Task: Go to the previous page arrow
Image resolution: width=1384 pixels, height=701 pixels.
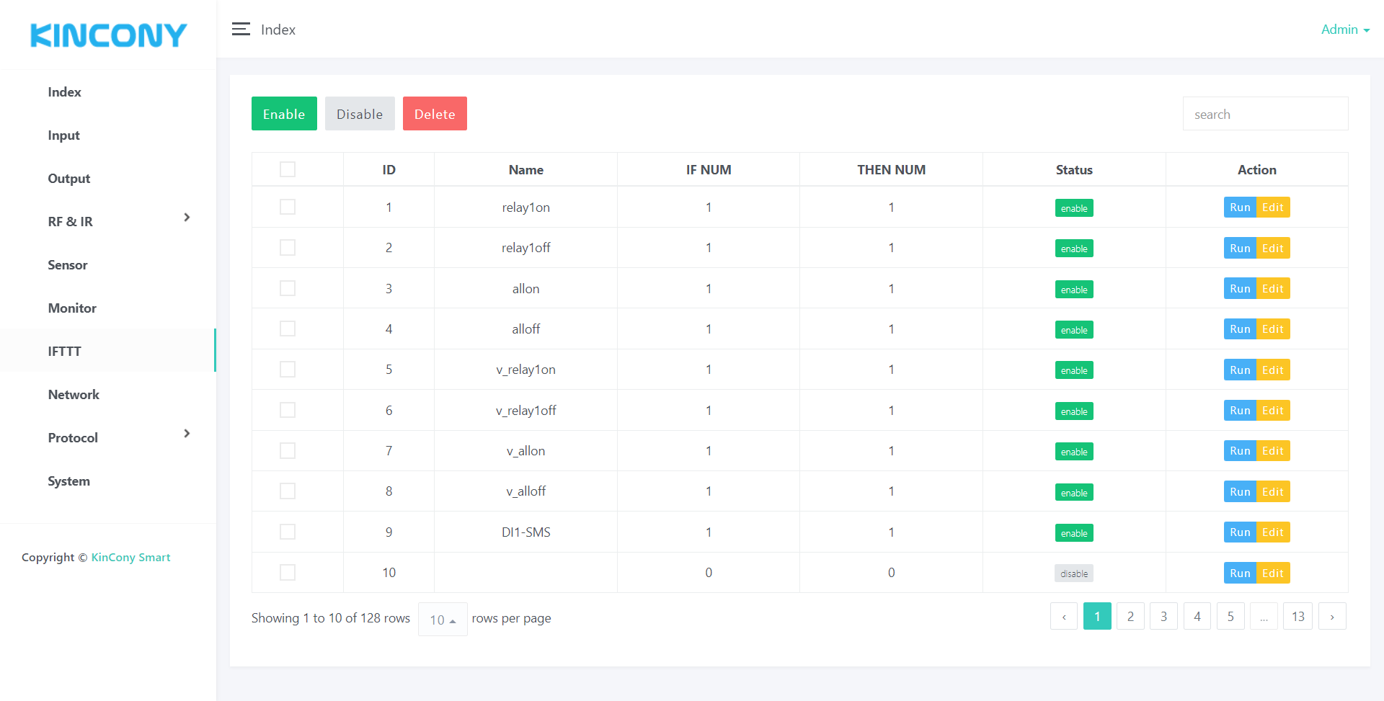Action: pyautogui.click(x=1063, y=617)
